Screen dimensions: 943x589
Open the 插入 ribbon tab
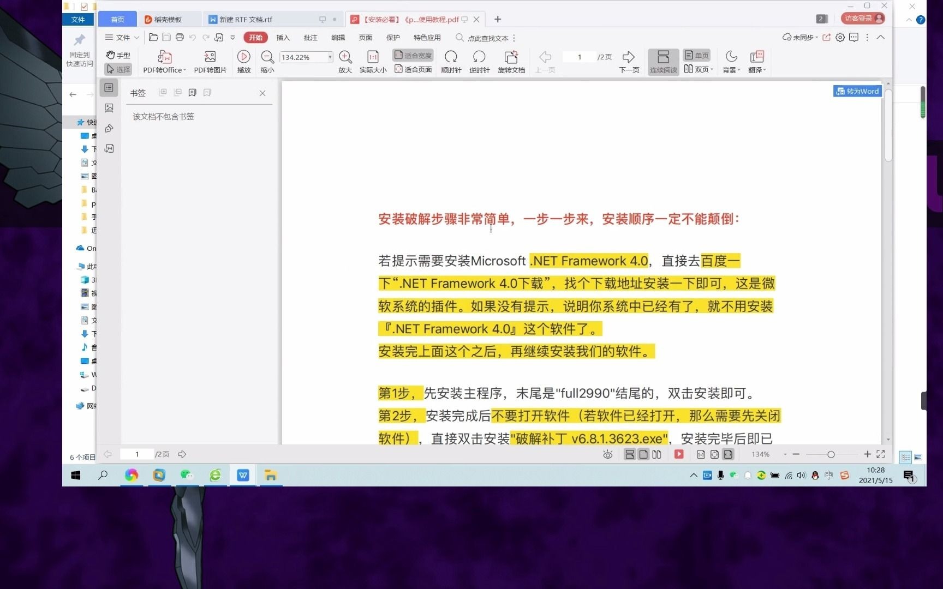tap(283, 37)
